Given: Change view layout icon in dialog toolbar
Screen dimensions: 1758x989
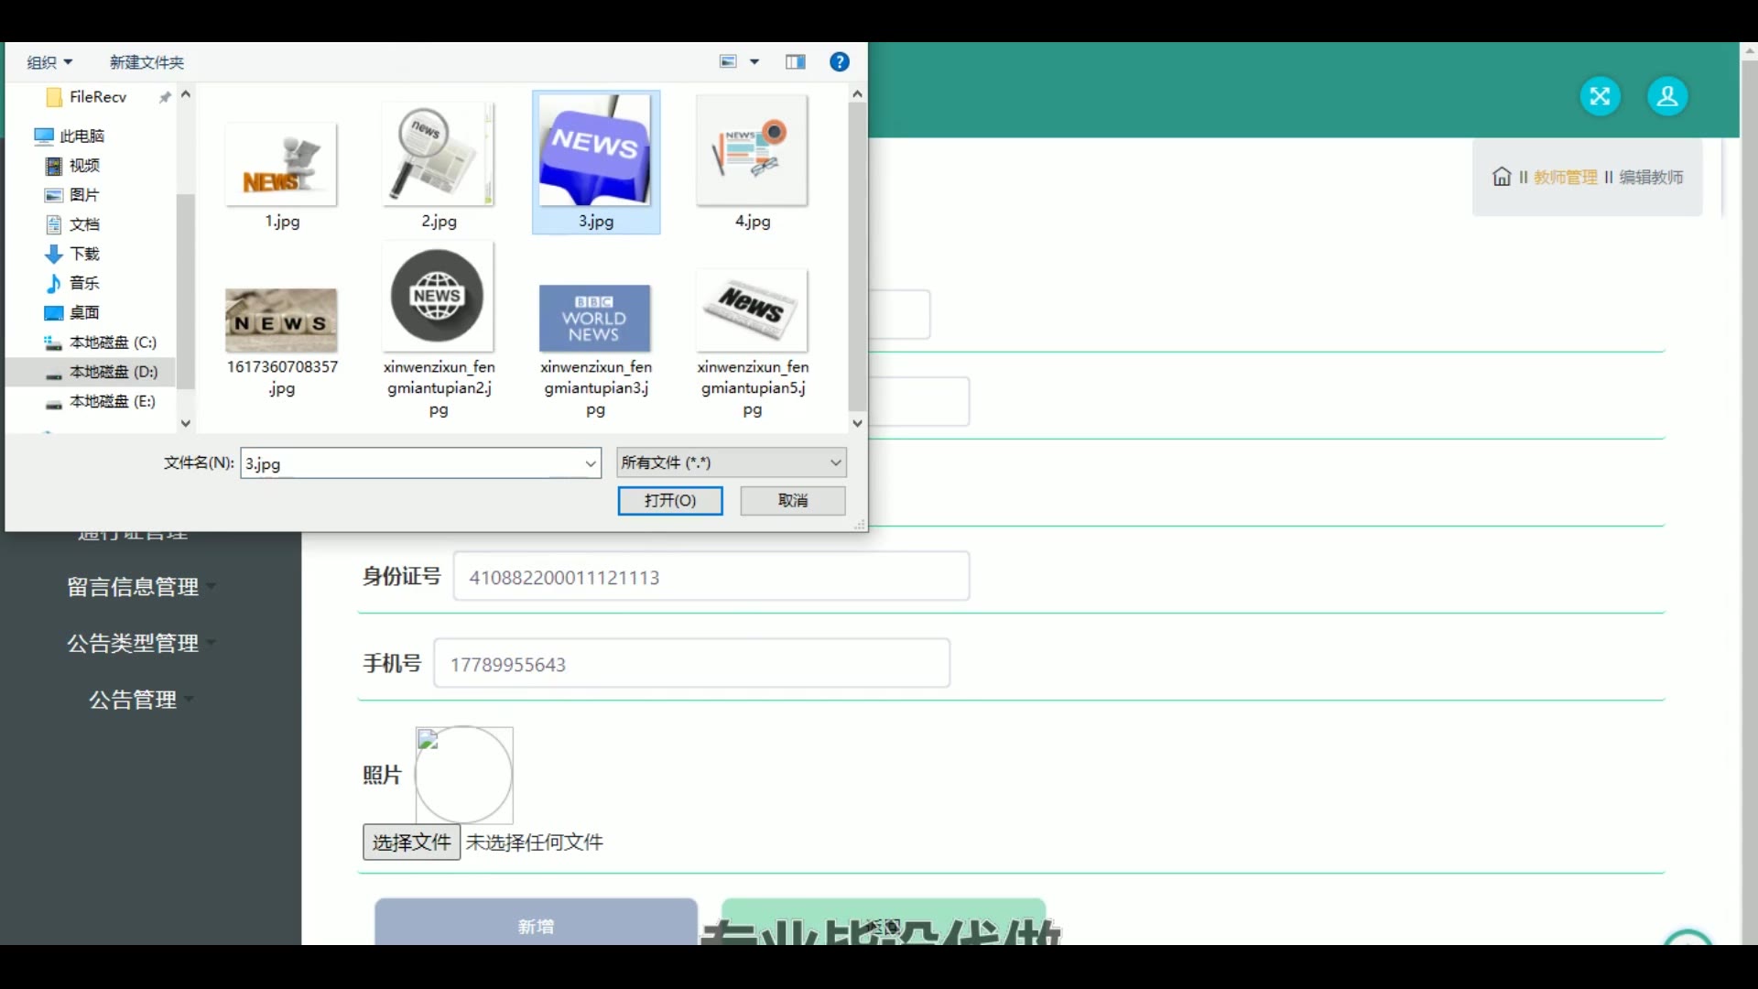Looking at the screenshot, I should tap(729, 62).
